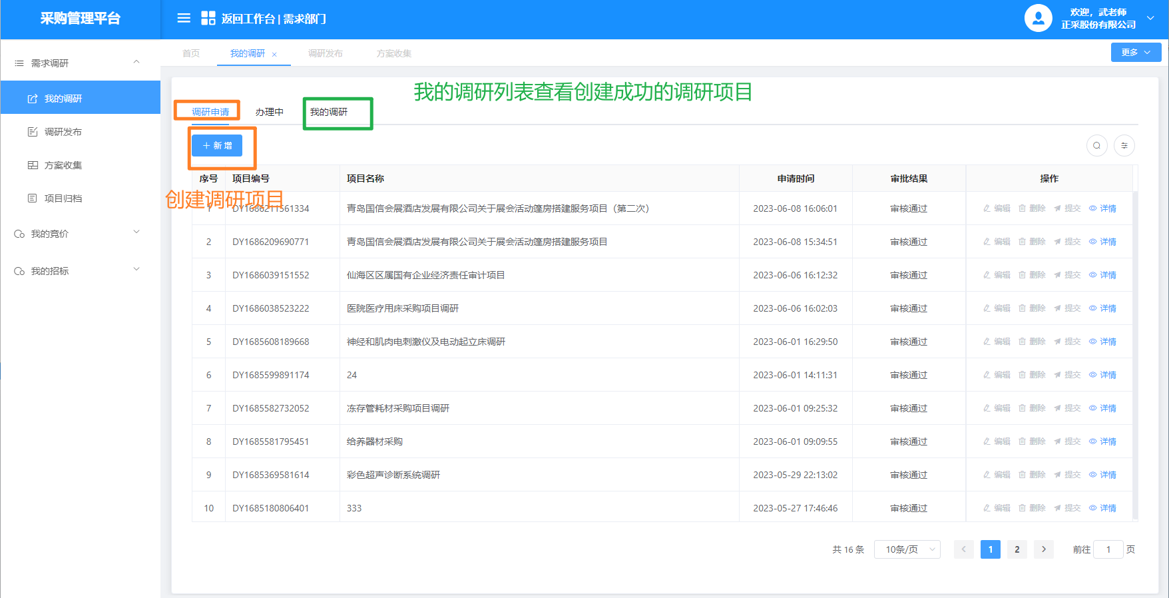Close the 我的调研 page tab
The width and height of the screenshot is (1169, 598).
pyautogui.click(x=274, y=55)
